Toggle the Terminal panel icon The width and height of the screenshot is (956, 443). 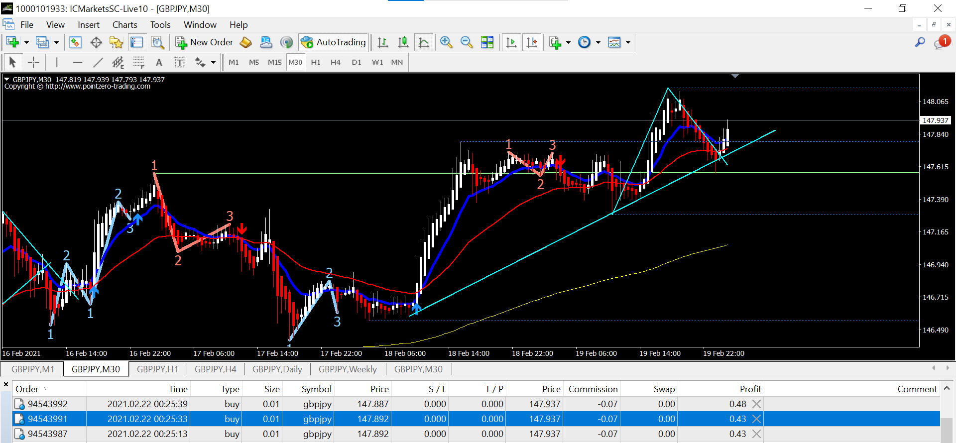136,42
